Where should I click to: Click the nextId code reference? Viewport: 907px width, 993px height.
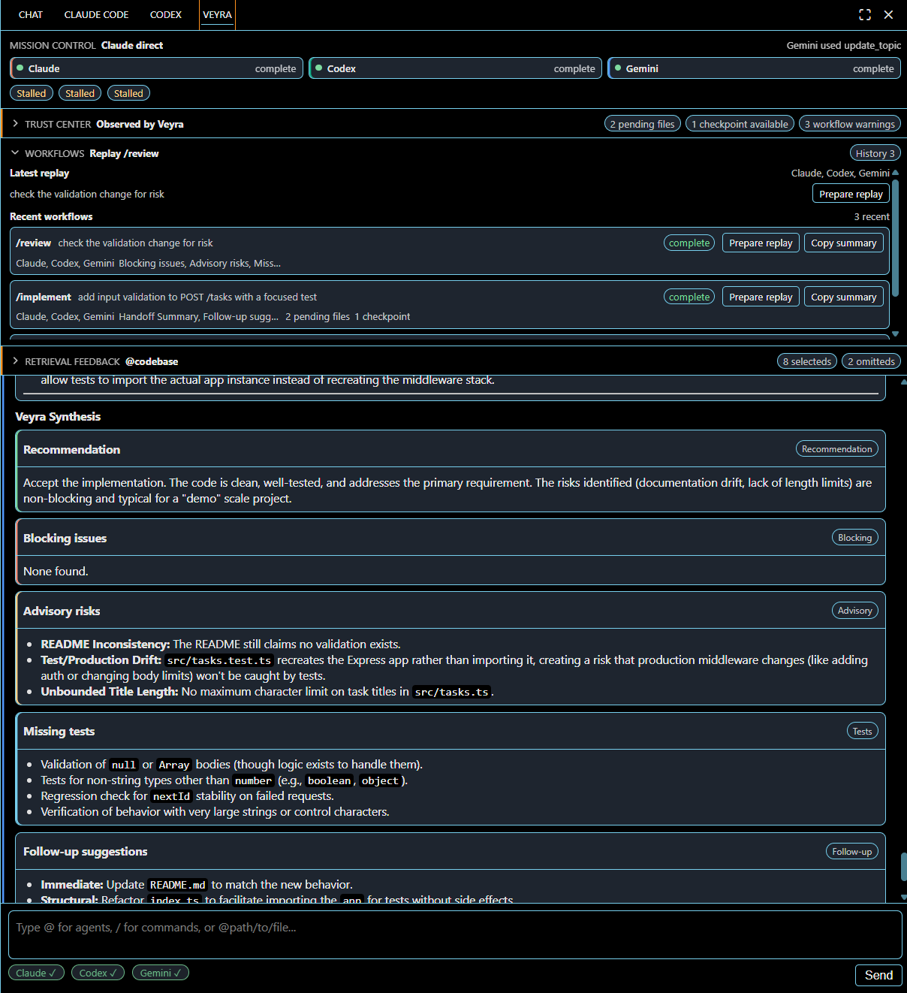point(171,796)
